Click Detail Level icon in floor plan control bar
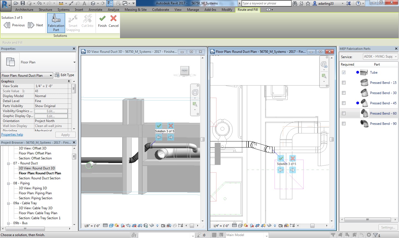The width and height of the screenshot is (399, 238). [x=234, y=226]
